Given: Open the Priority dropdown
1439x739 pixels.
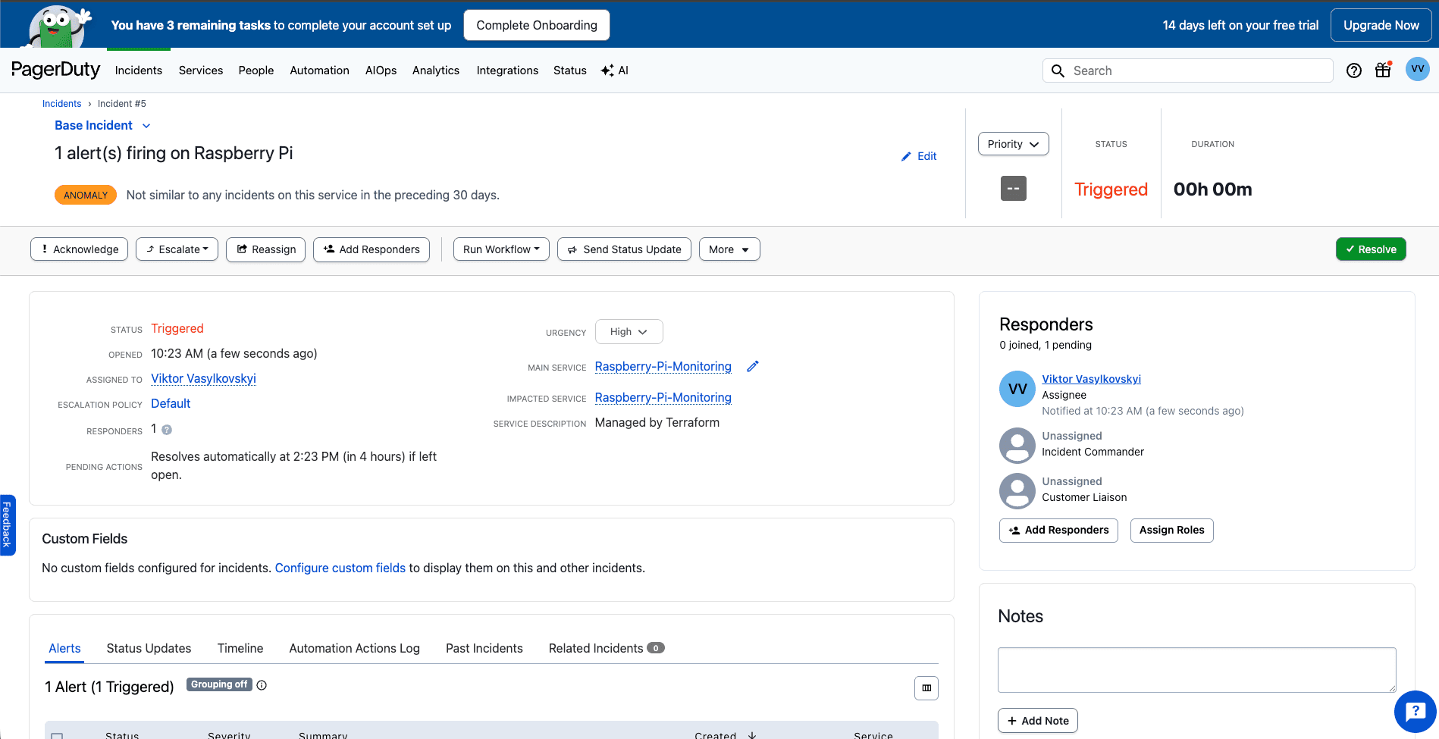Looking at the screenshot, I should [x=1014, y=144].
